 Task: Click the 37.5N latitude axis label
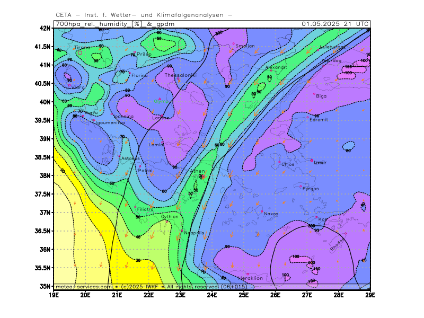pos(43,194)
